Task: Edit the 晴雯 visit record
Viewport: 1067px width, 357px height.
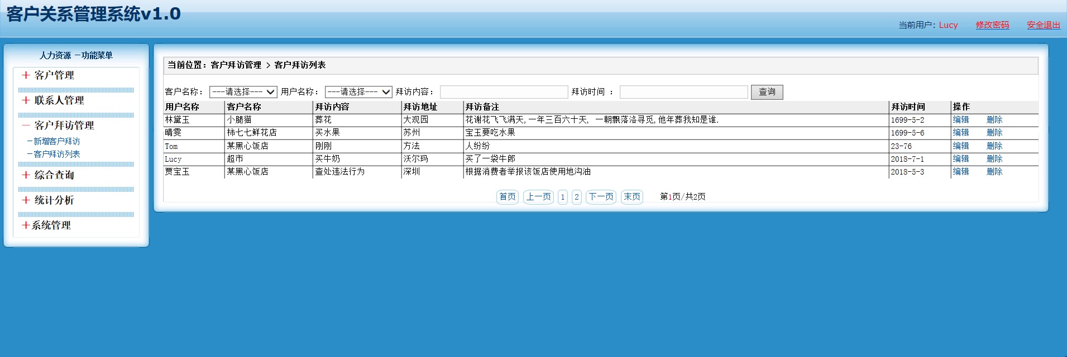Action: click(x=960, y=133)
